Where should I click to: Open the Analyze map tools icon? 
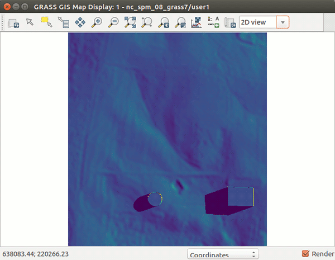click(x=197, y=23)
